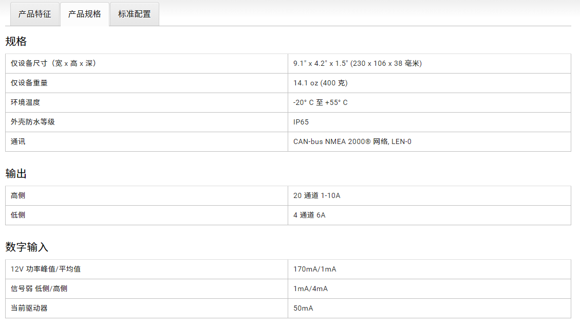Switch to the 产品特征 tab
The image size is (580, 324).
[x=35, y=14]
